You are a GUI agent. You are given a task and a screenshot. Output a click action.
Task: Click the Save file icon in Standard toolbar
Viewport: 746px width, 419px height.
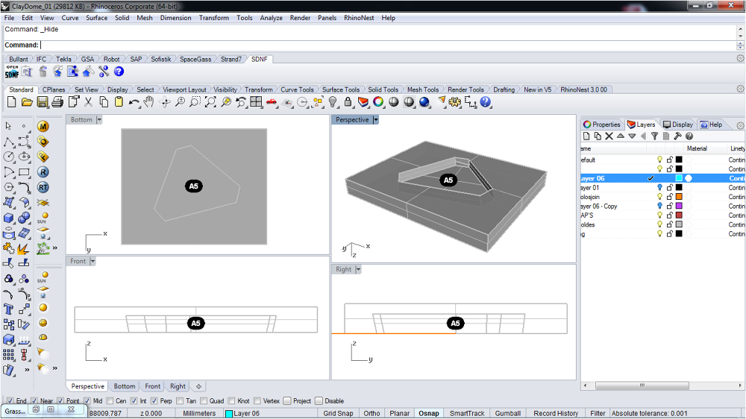click(43, 102)
